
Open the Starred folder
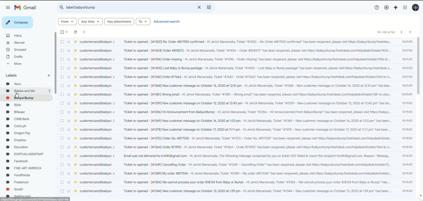[19, 43]
